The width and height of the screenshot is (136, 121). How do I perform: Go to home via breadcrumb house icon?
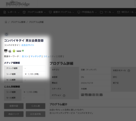pyautogui.click(x=6, y=22)
